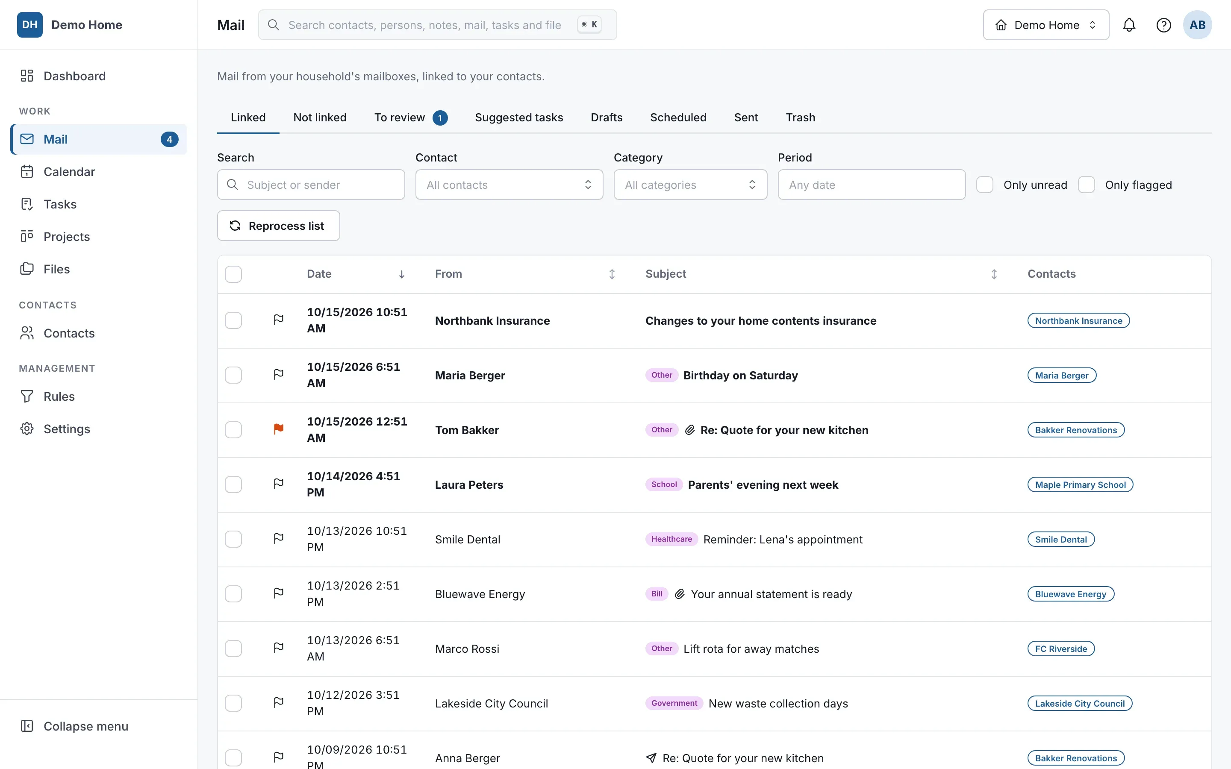Unflag the Tom Bakker email
The image size is (1231, 769).
coord(278,429)
